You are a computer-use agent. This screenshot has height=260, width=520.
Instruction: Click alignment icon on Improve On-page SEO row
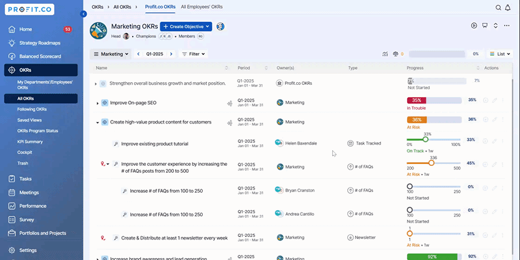[x=230, y=103]
